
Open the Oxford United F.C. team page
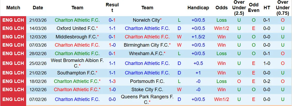point(76,28)
